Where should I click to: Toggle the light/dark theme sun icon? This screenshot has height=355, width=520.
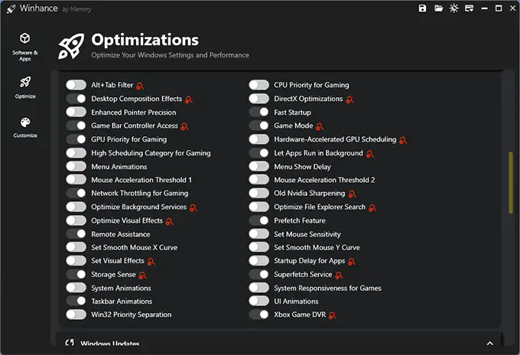pos(455,8)
